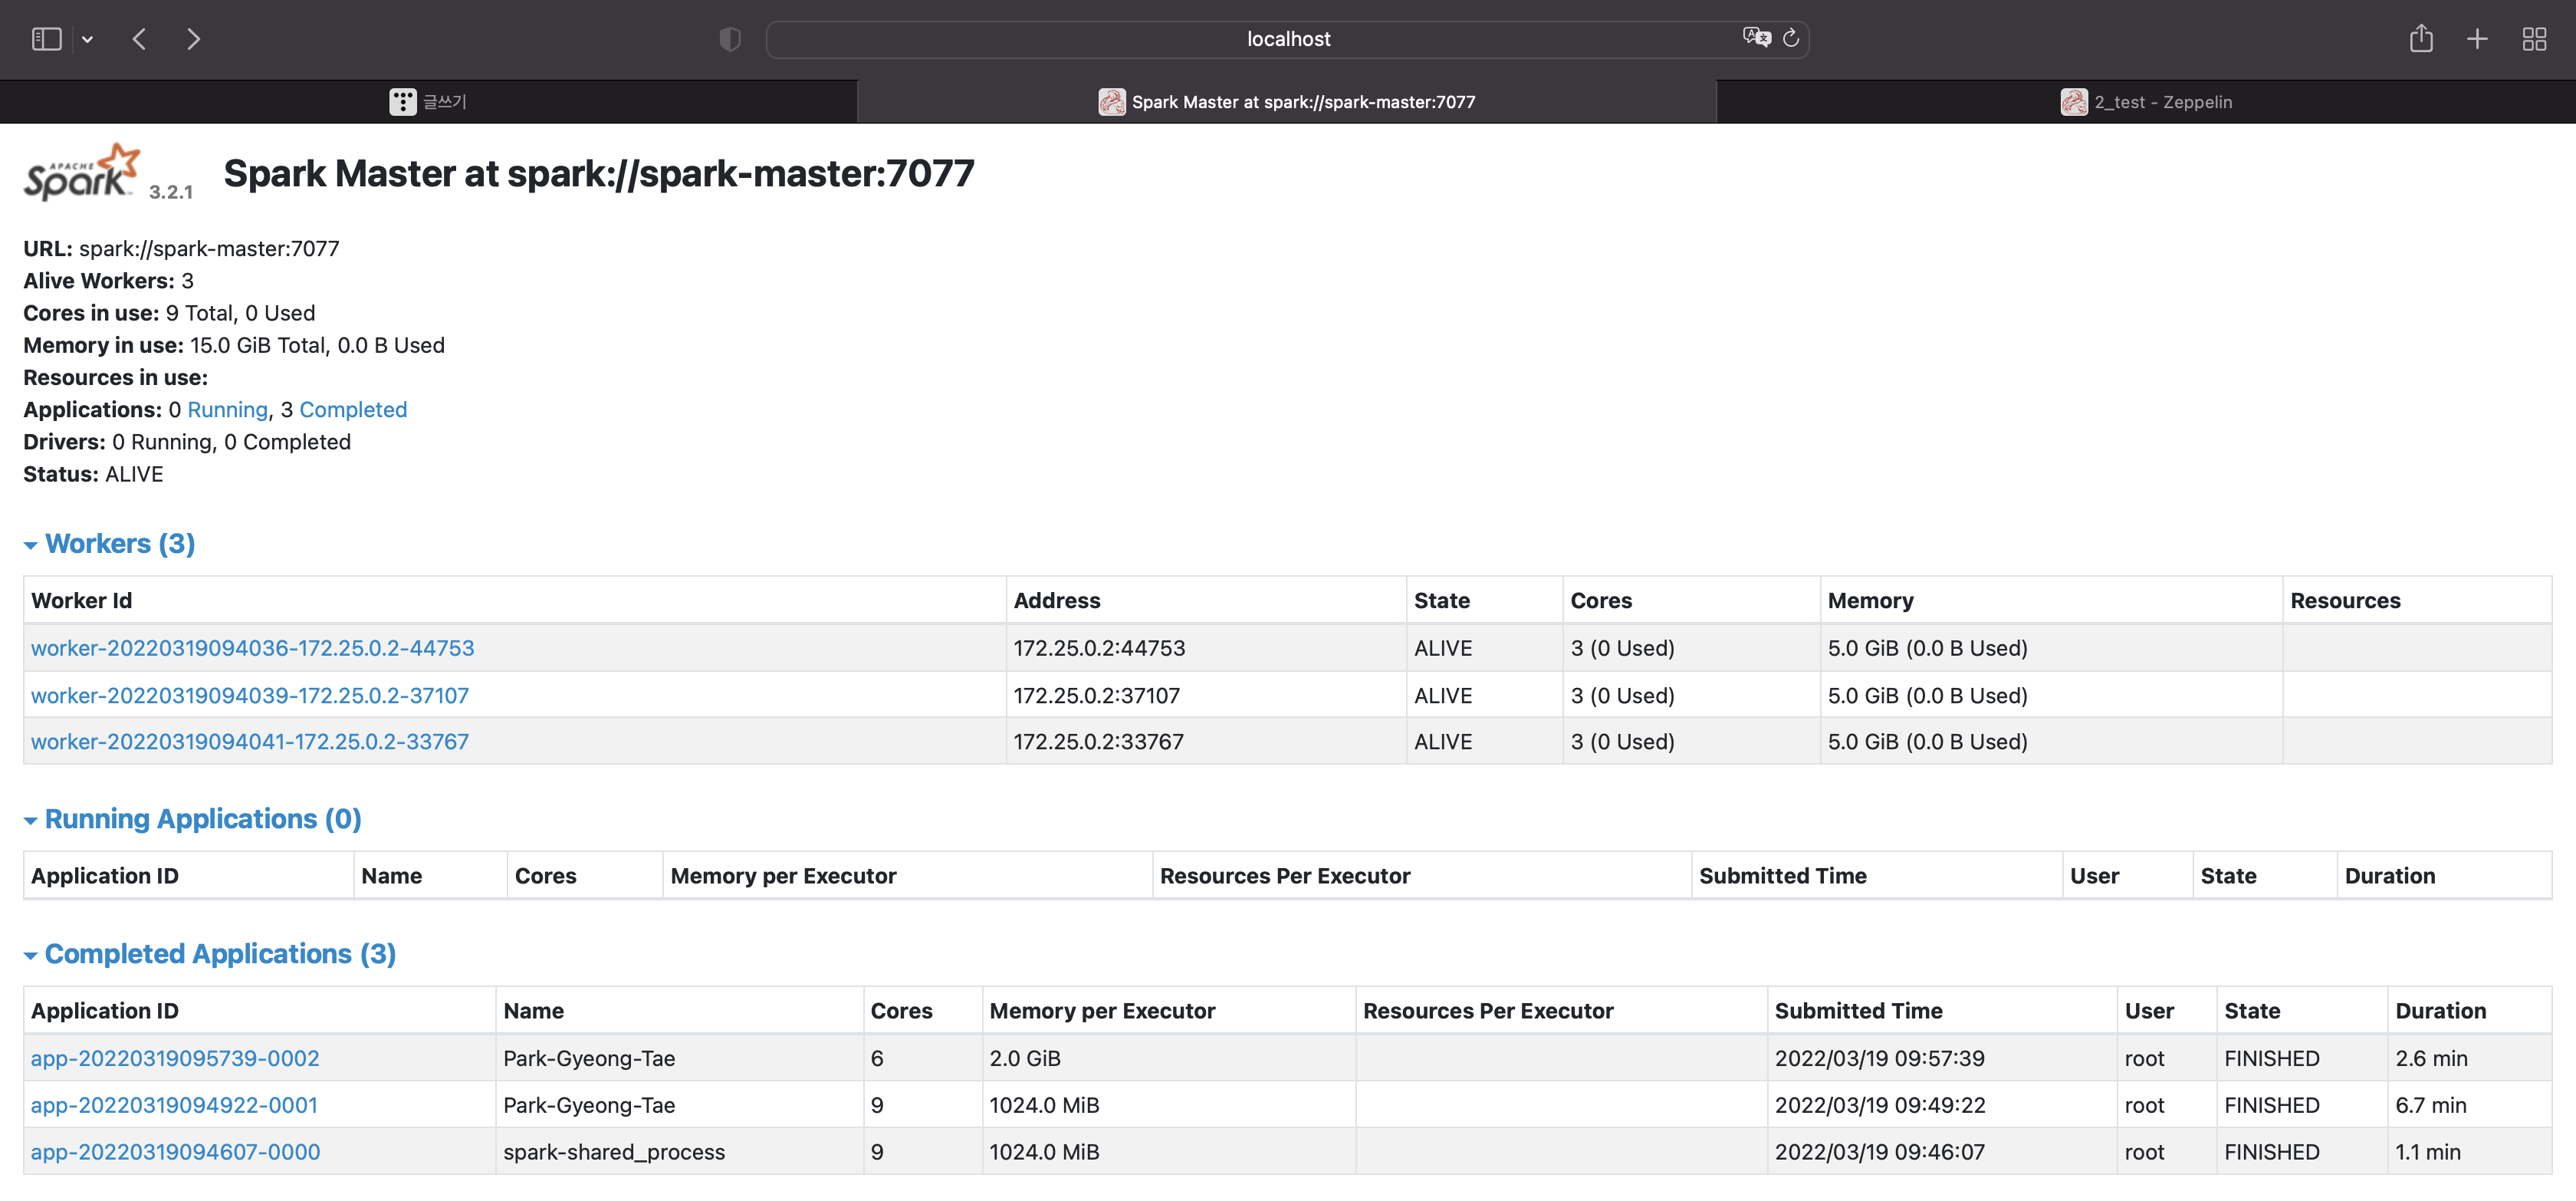Open app-20220319094922-0001 details

point(174,1105)
